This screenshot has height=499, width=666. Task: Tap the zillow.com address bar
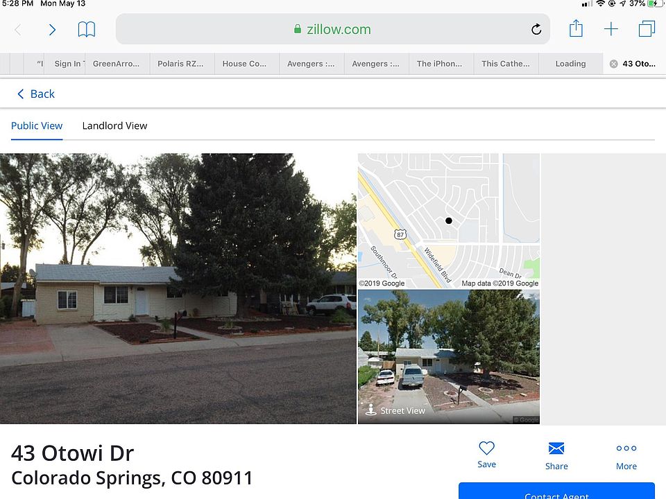point(332,29)
